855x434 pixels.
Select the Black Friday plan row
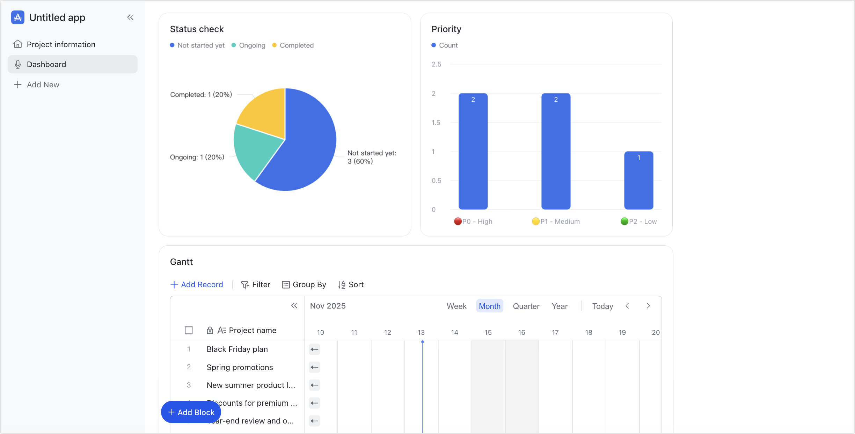pos(237,349)
